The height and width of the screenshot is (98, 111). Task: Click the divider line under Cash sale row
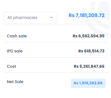[56, 42]
